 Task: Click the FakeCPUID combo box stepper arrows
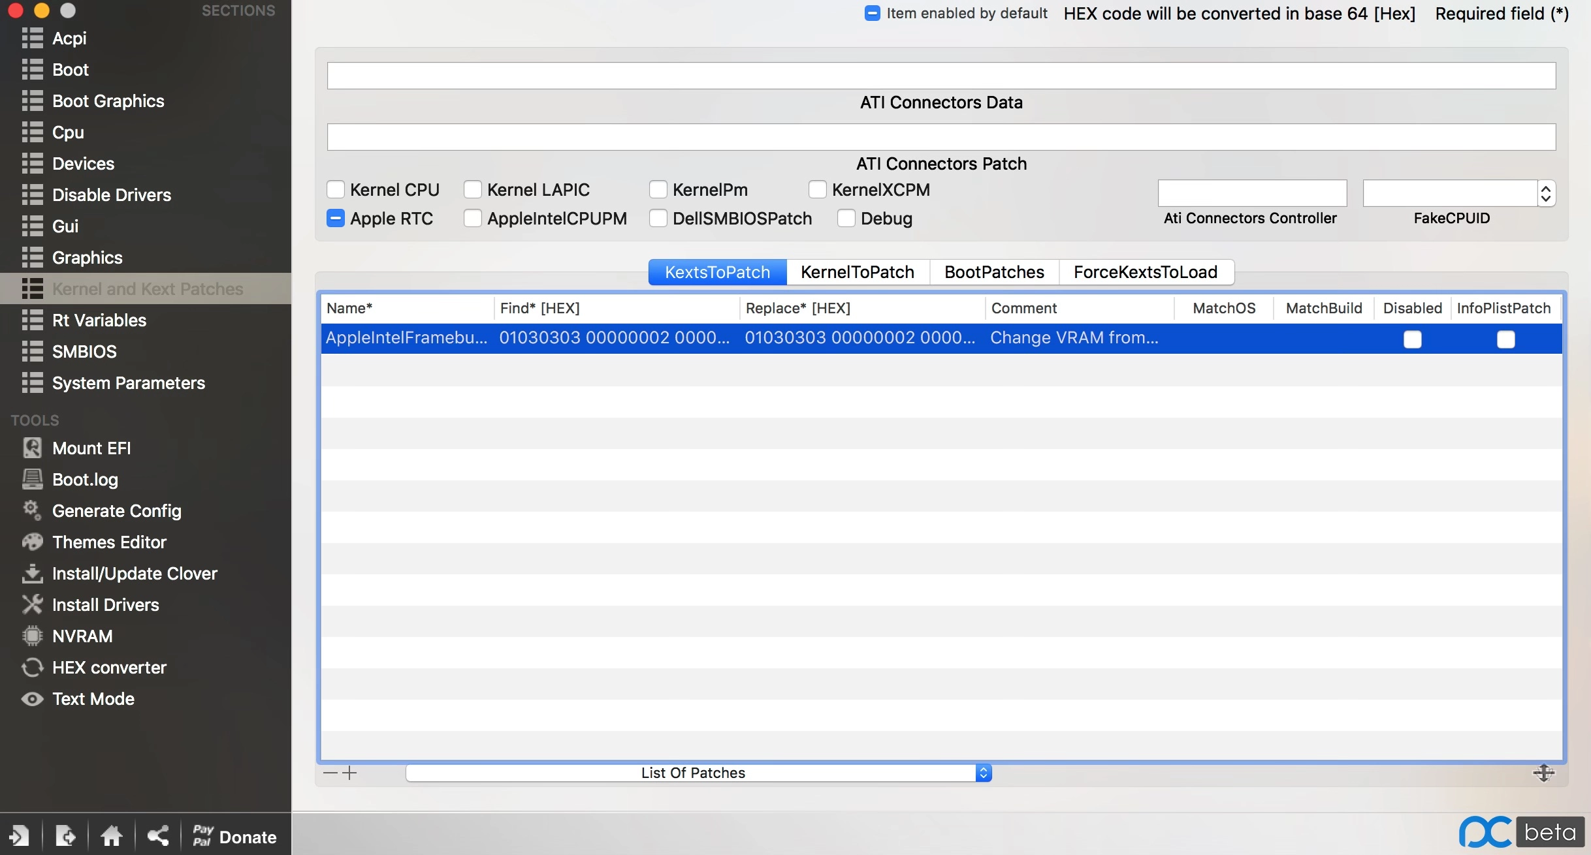1546,193
